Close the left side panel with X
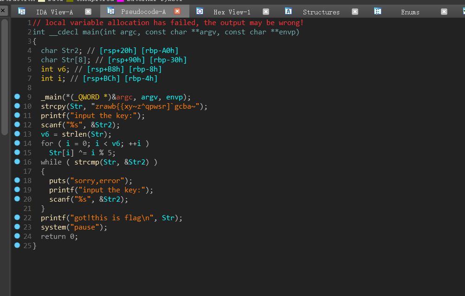The height and width of the screenshot is (296, 465). pyautogui.click(x=3, y=10)
